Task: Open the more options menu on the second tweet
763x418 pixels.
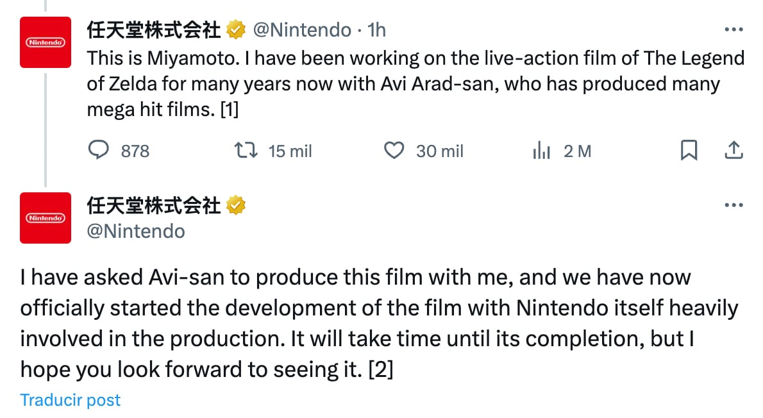Action: click(x=732, y=204)
